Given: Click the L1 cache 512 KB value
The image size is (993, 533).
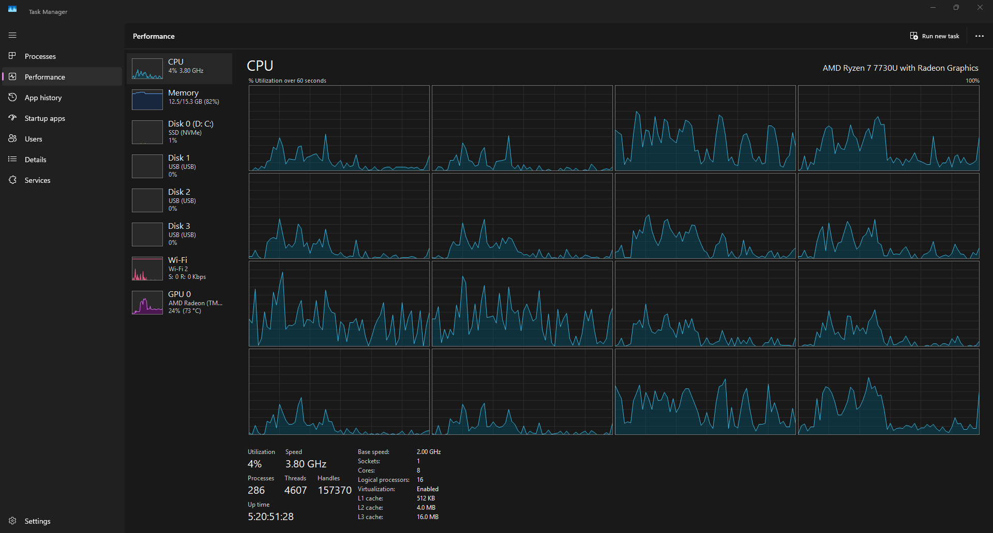Looking at the screenshot, I should pos(426,498).
